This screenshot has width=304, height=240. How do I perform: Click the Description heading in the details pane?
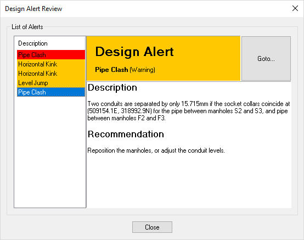[x=112, y=87]
